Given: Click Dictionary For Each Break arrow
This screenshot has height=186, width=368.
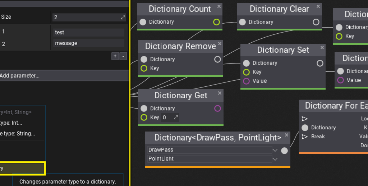Looking at the screenshot, I should tap(305, 137).
